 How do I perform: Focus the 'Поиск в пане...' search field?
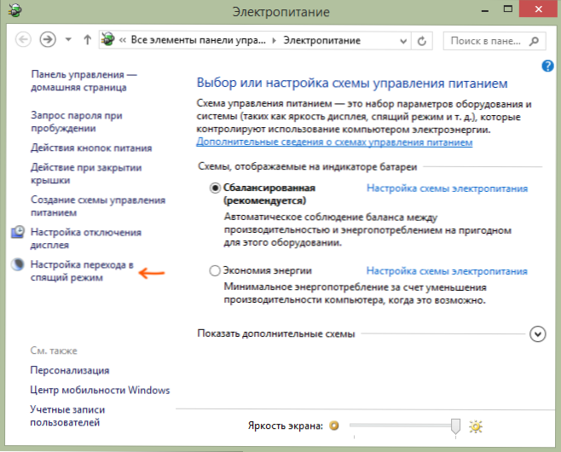click(x=494, y=41)
